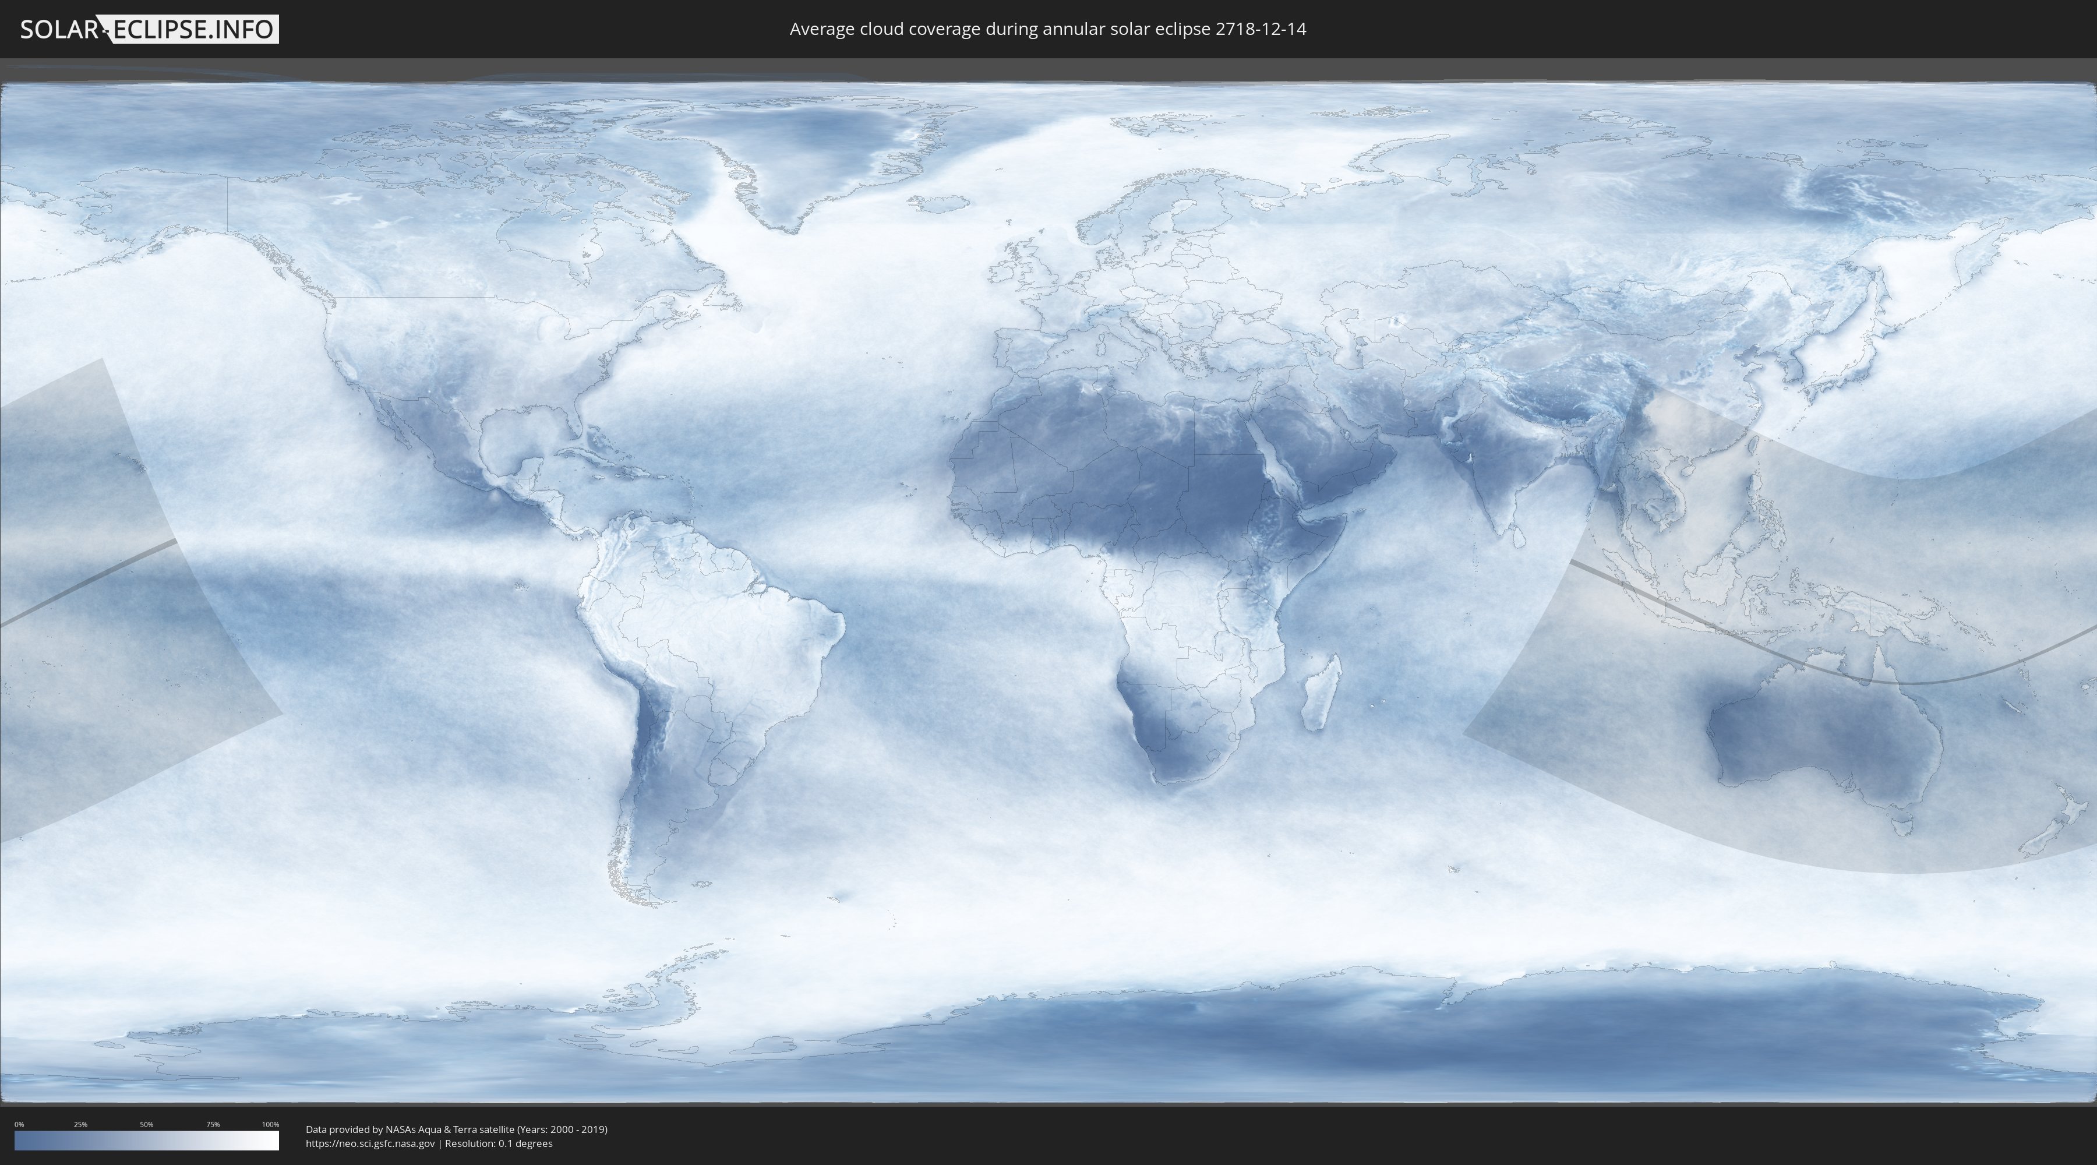Click the '100%' legend label
Image resolution: width=2097 pixels, height=1165 pixels.
coord(270,1124)
